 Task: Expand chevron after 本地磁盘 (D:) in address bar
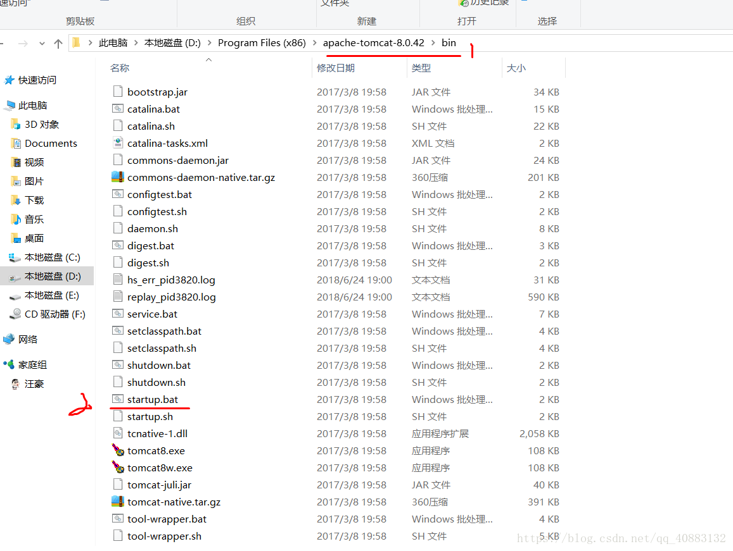(209, 43)
